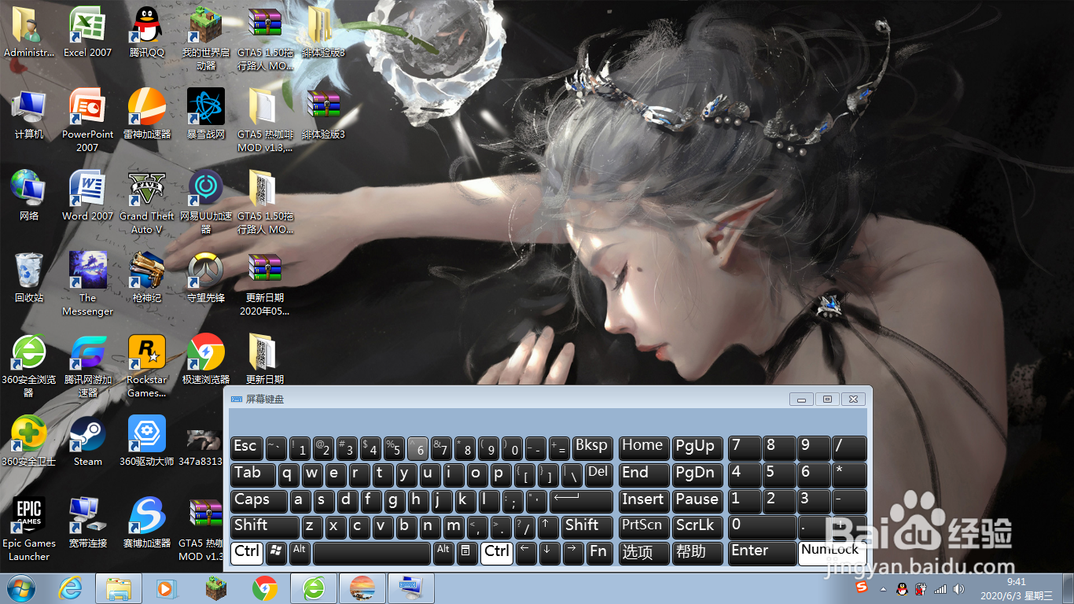Click the Del key on screen keyboard

tap(598, 474)
